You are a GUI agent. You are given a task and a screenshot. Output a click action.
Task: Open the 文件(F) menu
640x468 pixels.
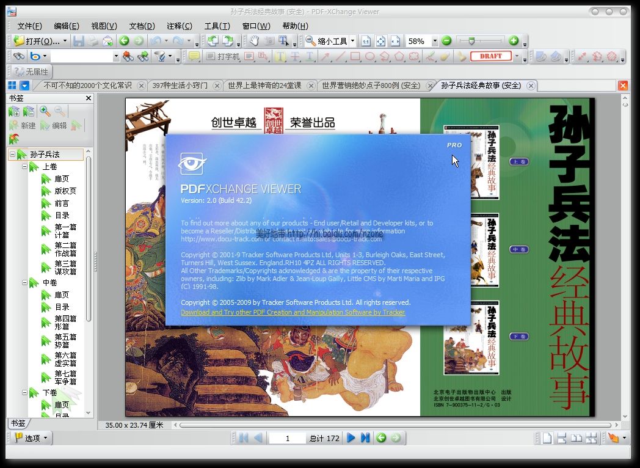pos(29,26)
